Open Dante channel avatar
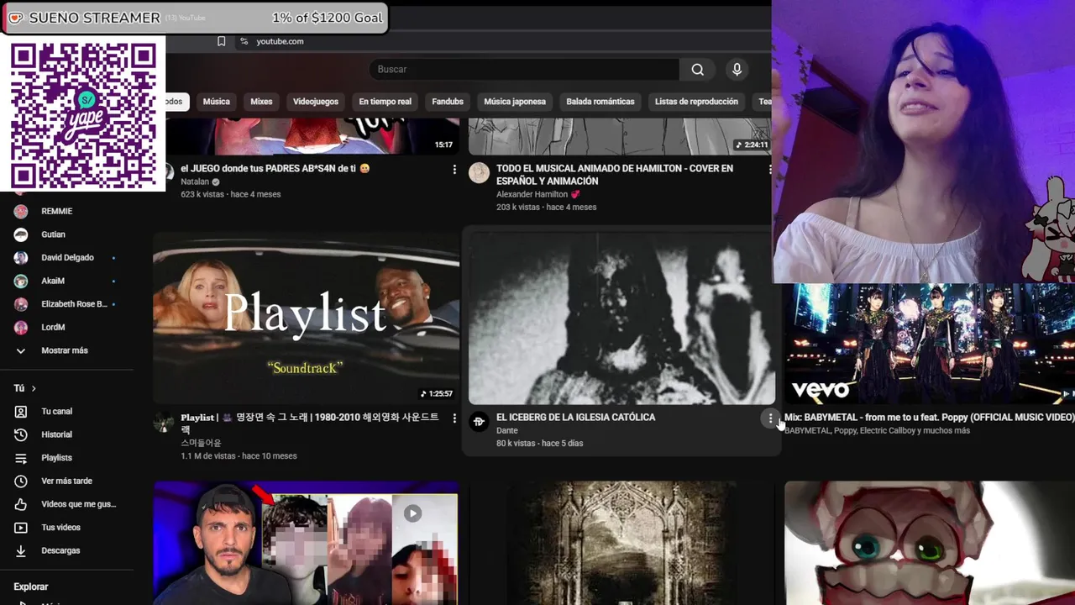The image size is (1075, 605). tap(479, 422)
